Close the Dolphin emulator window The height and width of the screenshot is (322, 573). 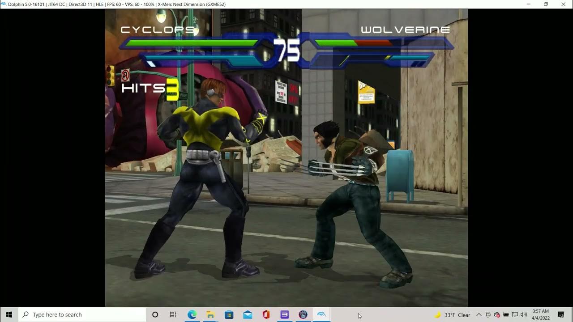pyautogui.click(x=564, y=4)
